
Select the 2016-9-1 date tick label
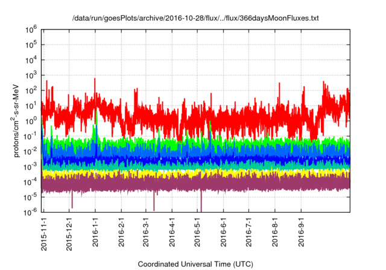(x=301, y=233)
